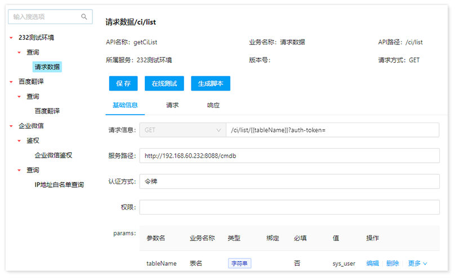The width and height of the screenshot is (455, 278).
Task: Open the GET request method dropdown
Action: [181, 130]
